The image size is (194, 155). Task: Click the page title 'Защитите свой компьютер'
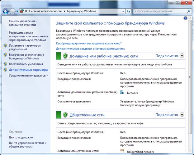(110, 23)
